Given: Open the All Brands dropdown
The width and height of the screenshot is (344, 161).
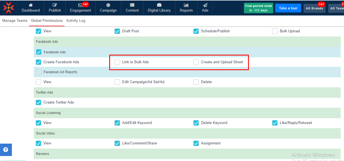Looking at the screenshot, I should [x=314, y=8].
